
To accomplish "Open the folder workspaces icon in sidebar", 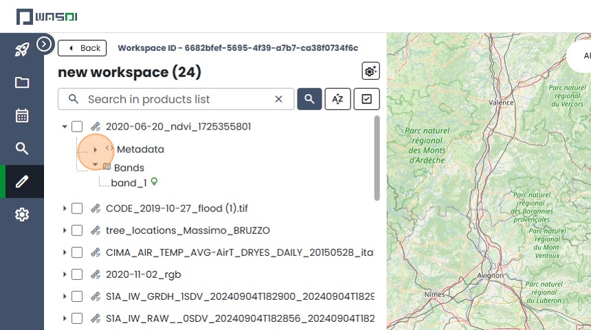I will click(x=22, y=82).
